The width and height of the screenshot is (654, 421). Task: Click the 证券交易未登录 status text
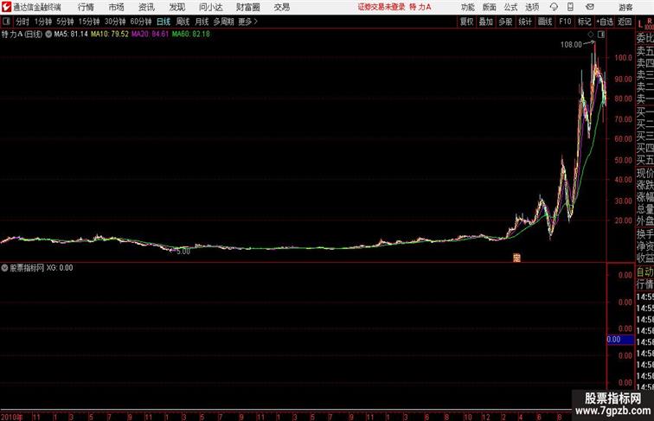coord(381,7)
